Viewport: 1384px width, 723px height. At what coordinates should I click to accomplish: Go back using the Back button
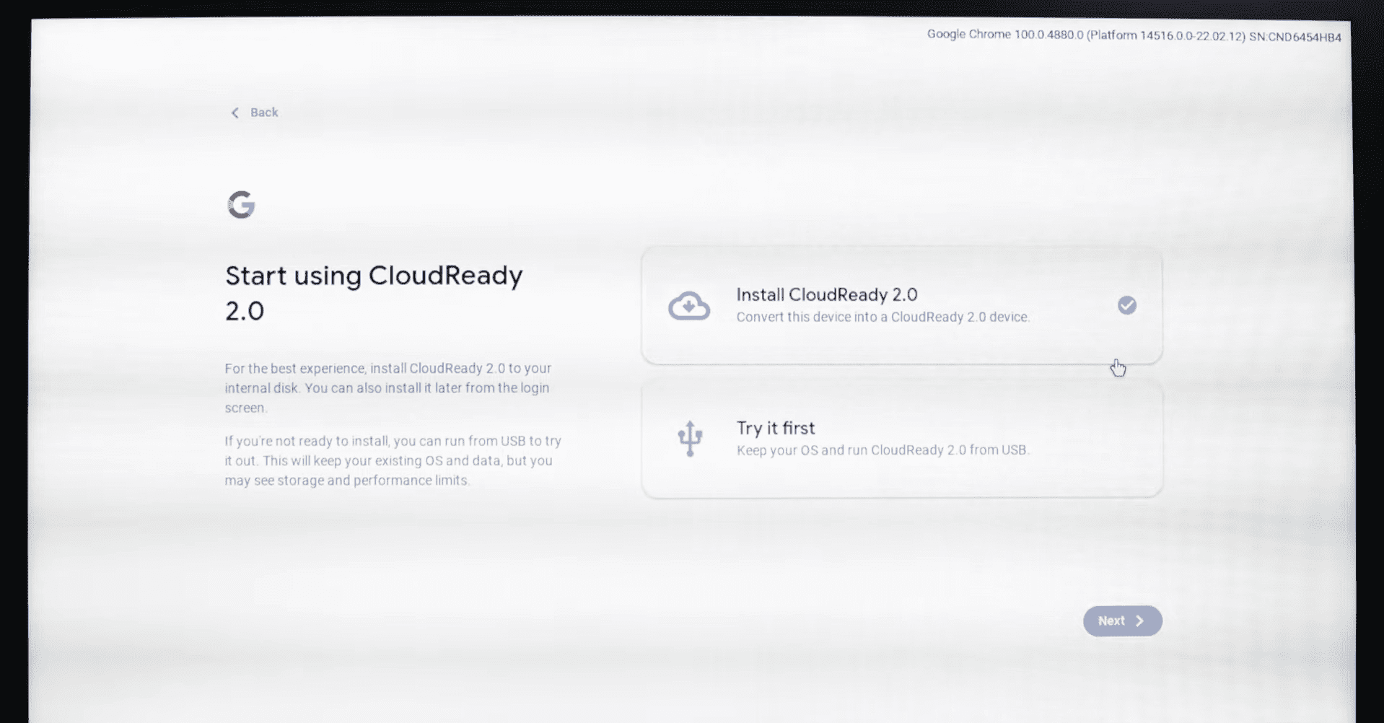pyautogui.click(x=254, y=113)
